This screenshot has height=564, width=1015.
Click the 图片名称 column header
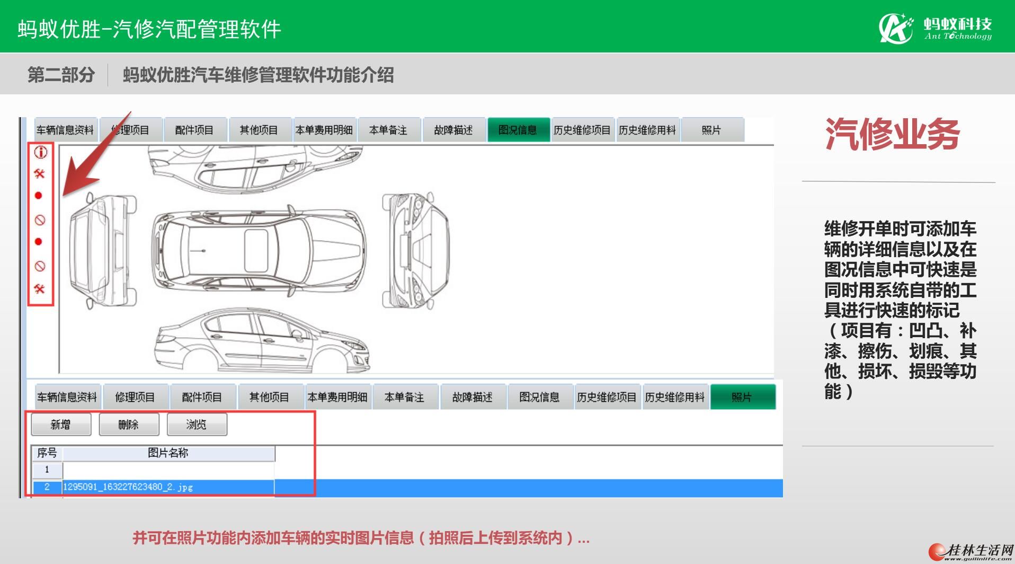pos(168,453)
